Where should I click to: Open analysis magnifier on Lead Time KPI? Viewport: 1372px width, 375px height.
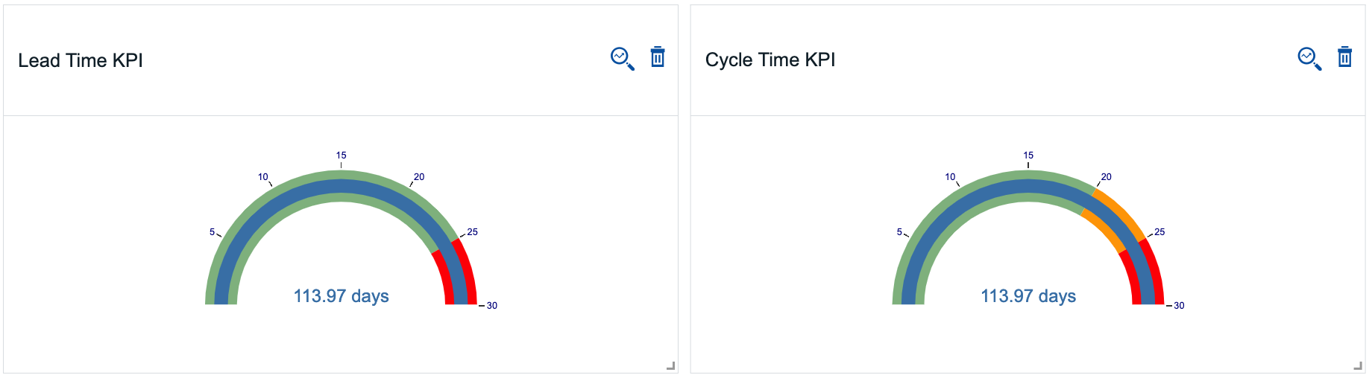pyautogui.click(x=623, y=59)
